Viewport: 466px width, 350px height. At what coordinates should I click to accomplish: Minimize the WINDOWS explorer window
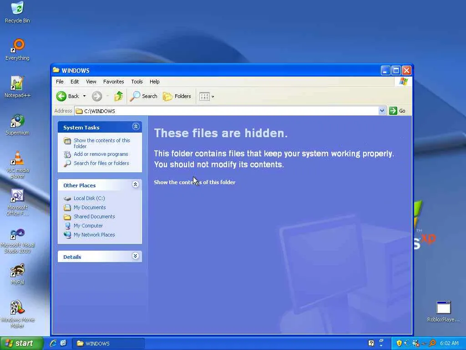pos(385,71)
